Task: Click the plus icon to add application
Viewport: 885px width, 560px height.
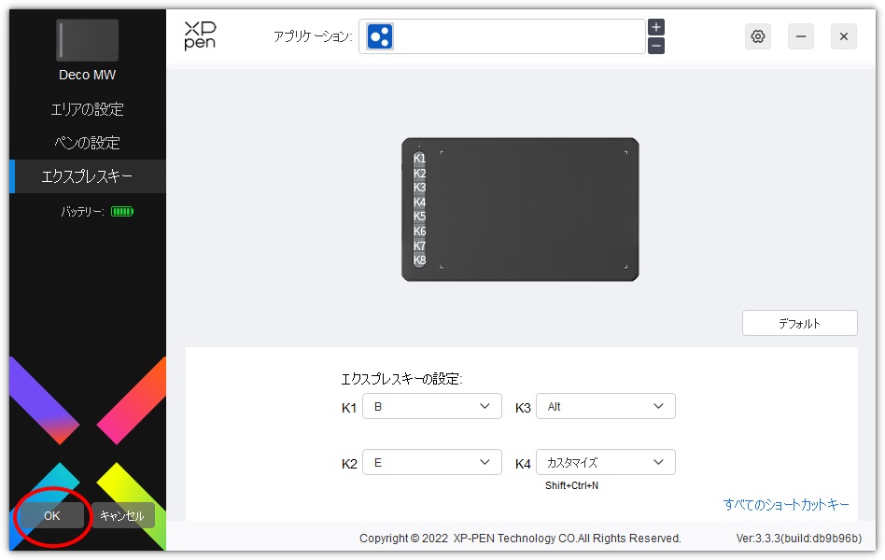Action: [656, 27]
